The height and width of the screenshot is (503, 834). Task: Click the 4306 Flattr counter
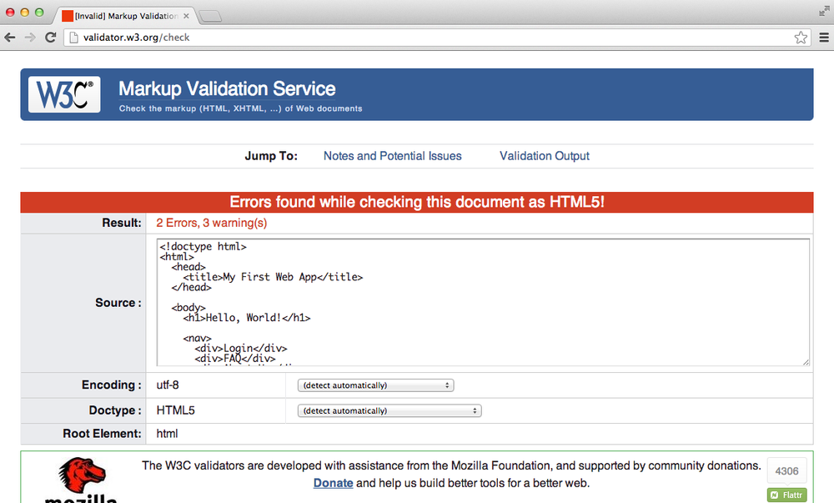point(786,470)
